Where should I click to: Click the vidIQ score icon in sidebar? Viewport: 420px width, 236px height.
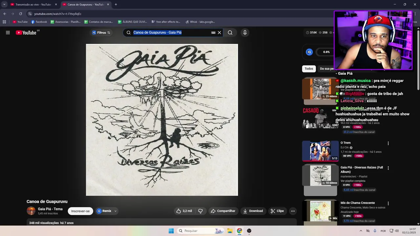point(309,52)
